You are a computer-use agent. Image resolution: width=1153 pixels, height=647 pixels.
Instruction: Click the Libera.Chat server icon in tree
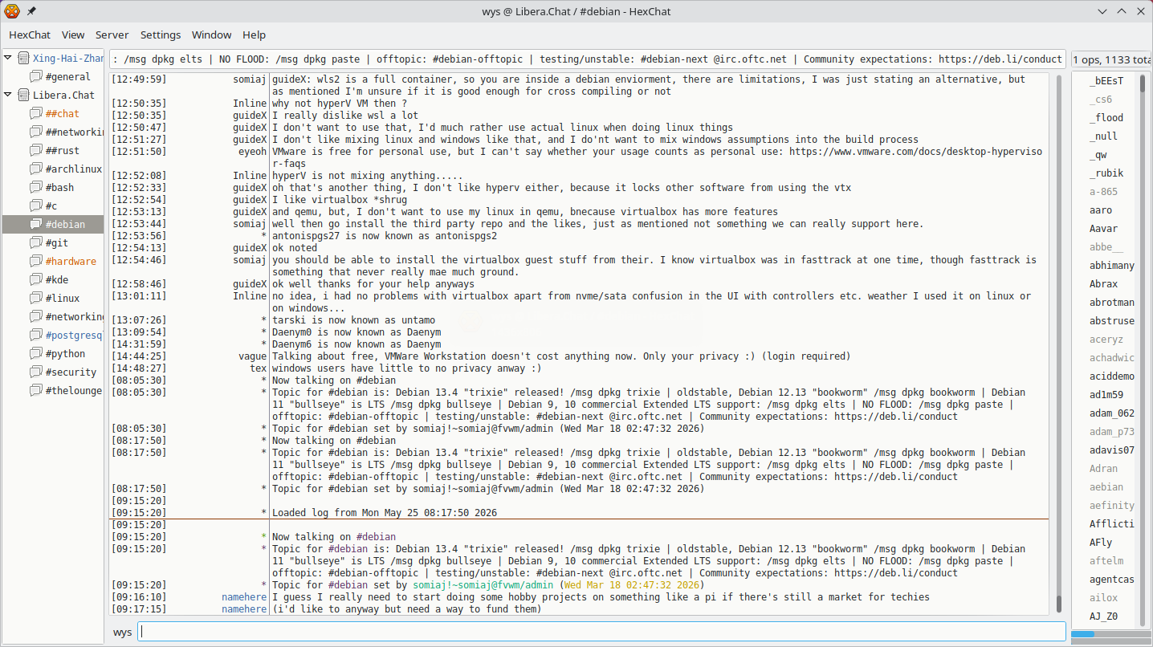pyautogui.click(x=23, y=95)
